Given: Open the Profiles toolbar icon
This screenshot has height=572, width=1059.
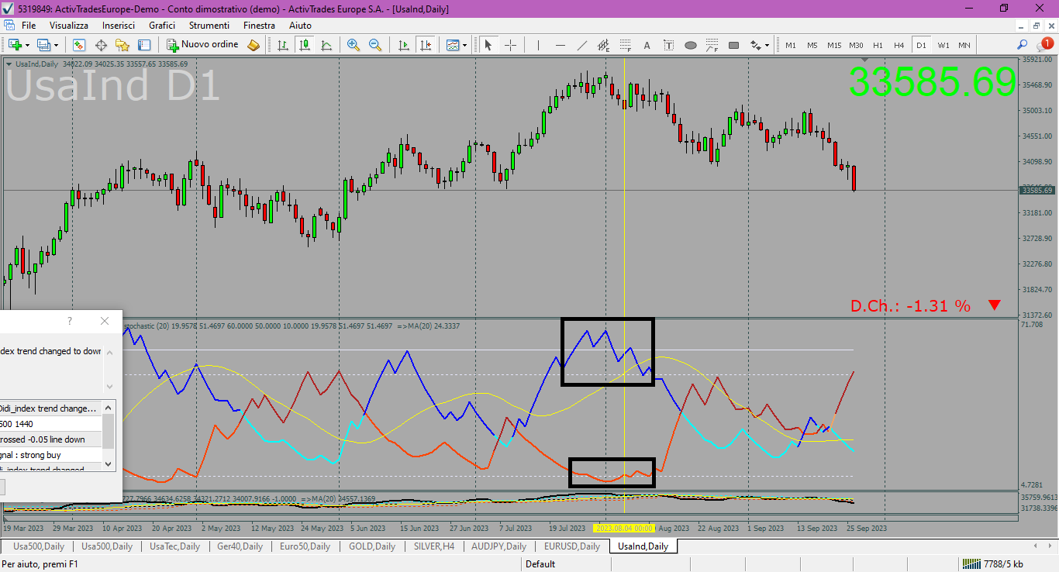Looking at the screenshot, I should (x=43, y=45).
